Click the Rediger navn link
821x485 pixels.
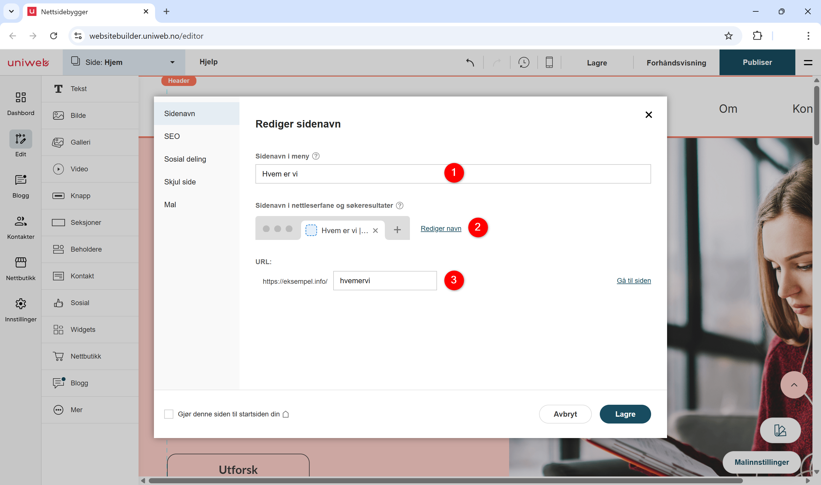pyautogui.click(x=441, y=229)
